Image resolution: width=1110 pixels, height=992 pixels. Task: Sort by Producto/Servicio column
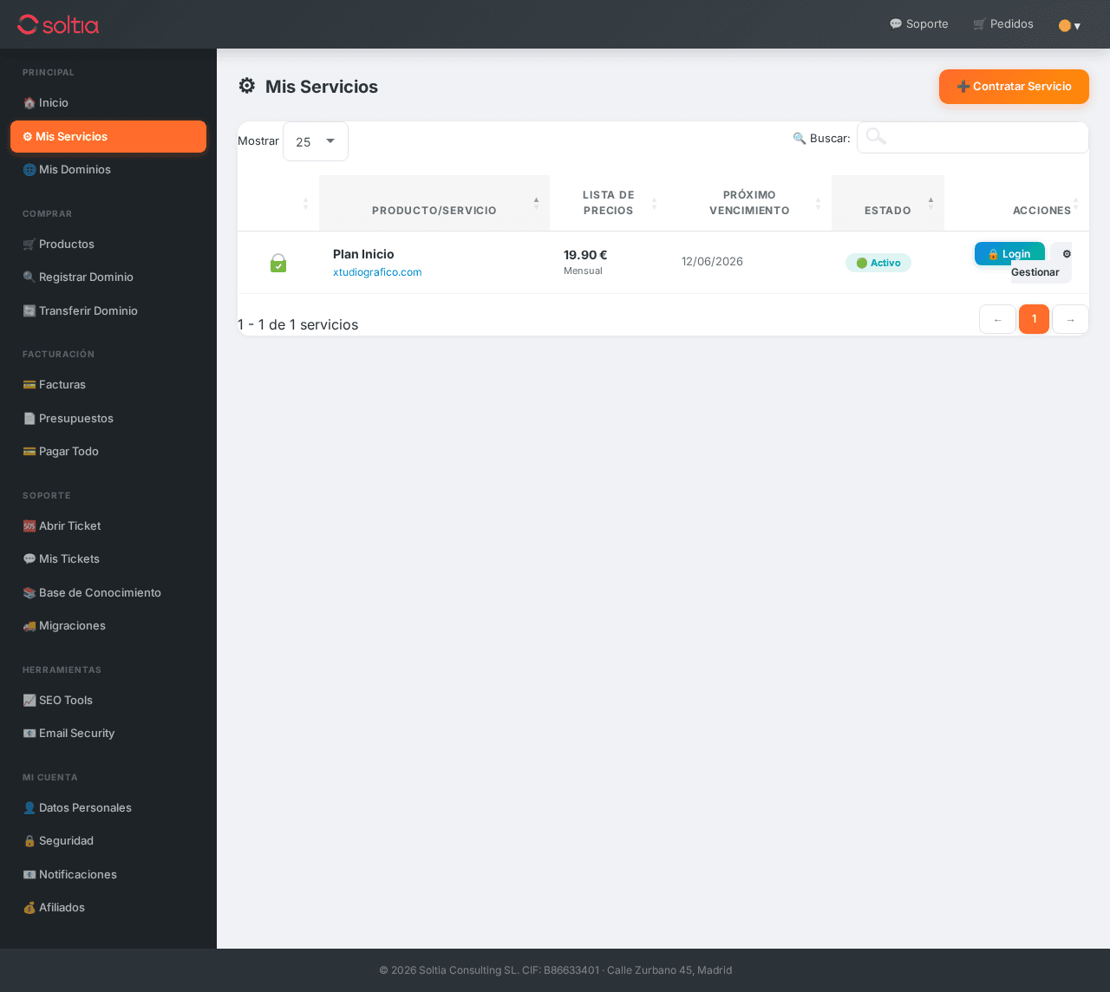pyautogui.click(x=434, y=210)
